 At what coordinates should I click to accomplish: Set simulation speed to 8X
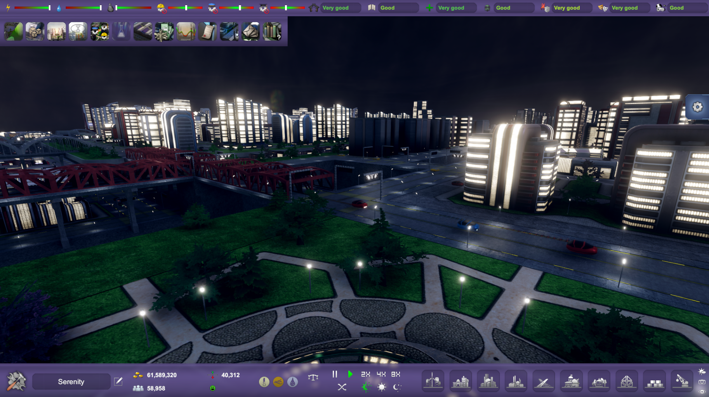(396, 374)
